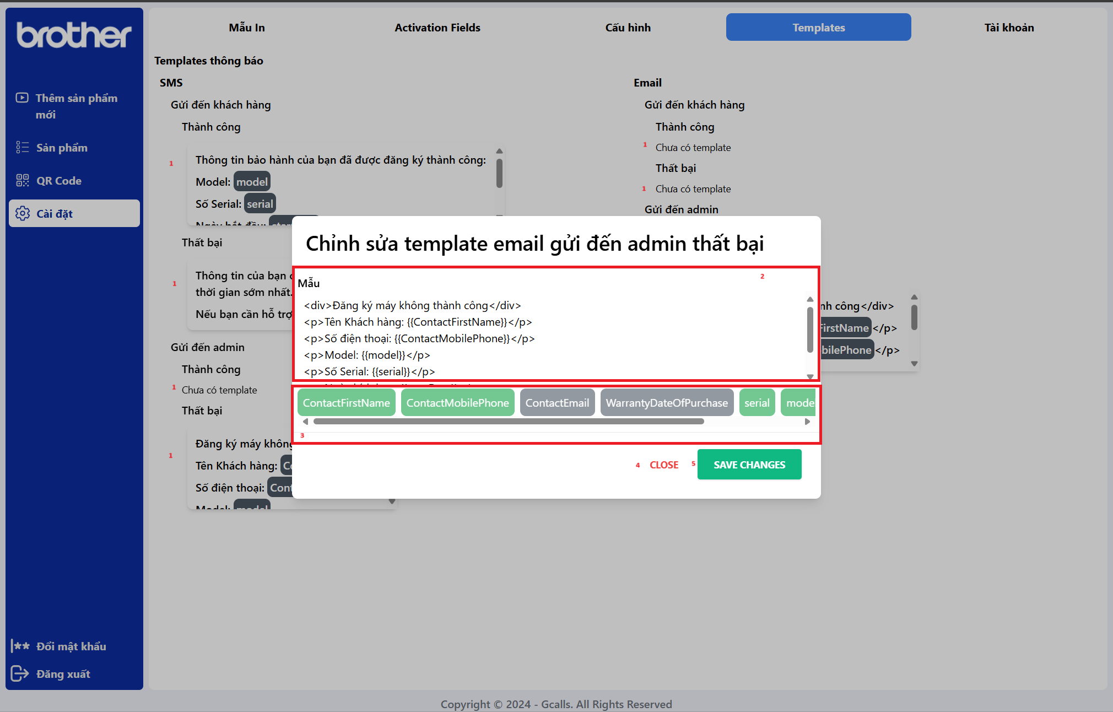The height and width of the screenshot is (712, 1113).
Task: Insert the ContactMobilePhone variable chip
Action: [x=457, y=402]
